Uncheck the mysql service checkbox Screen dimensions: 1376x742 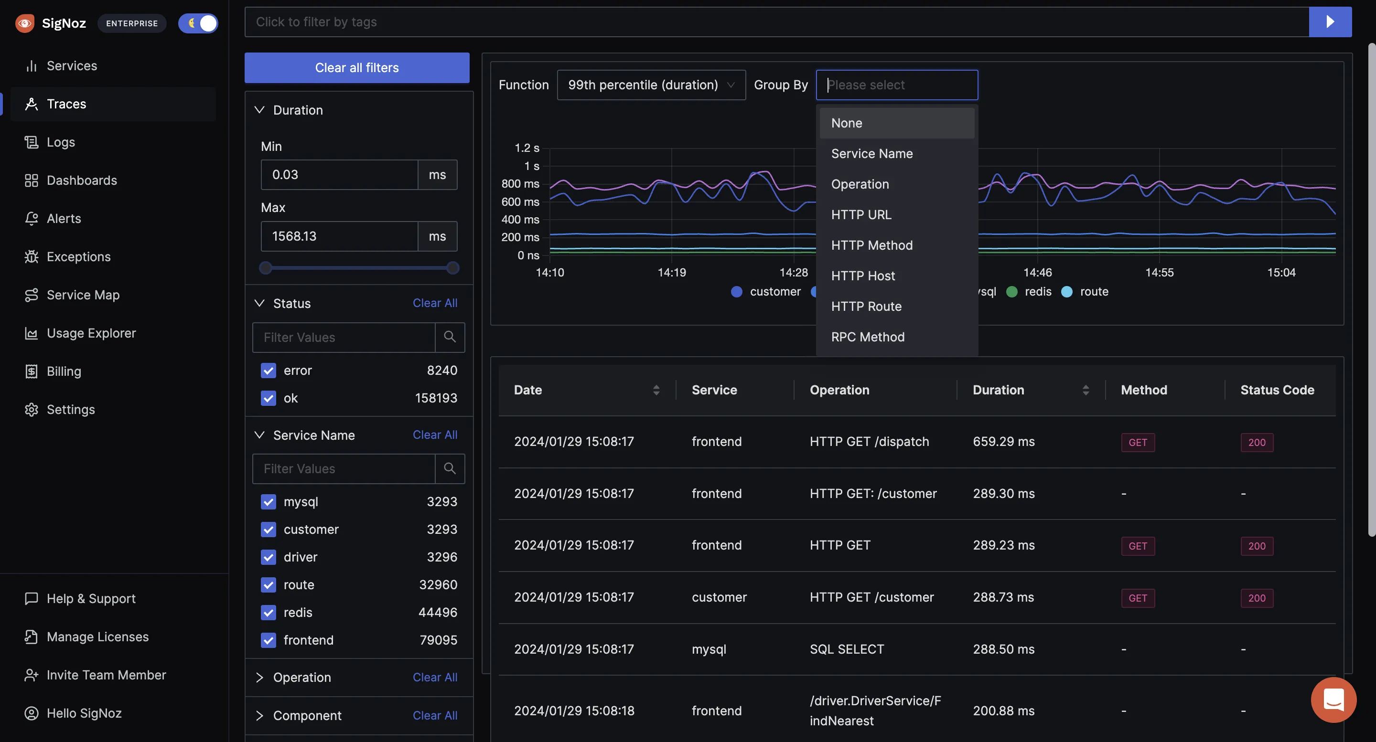pos(268,502)
